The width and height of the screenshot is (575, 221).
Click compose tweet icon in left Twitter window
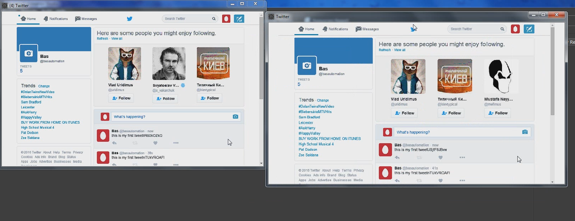pyautogui.click(x=239, y=19)
